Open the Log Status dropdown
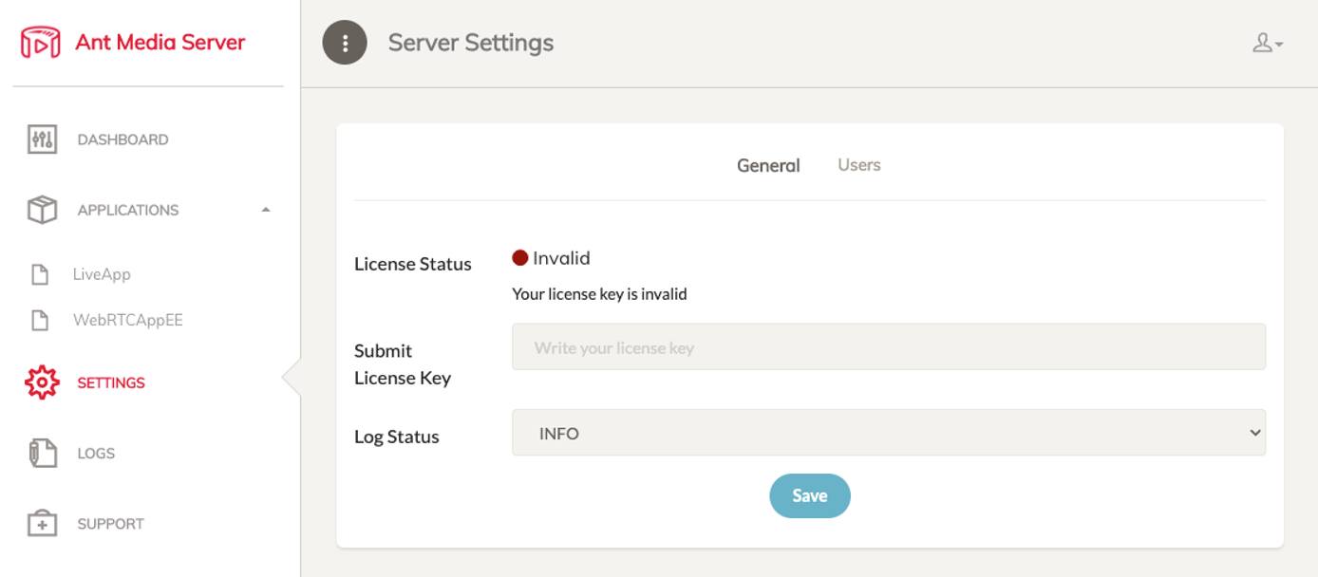Viewport: 1318px width, 577px height. [889, 433]
